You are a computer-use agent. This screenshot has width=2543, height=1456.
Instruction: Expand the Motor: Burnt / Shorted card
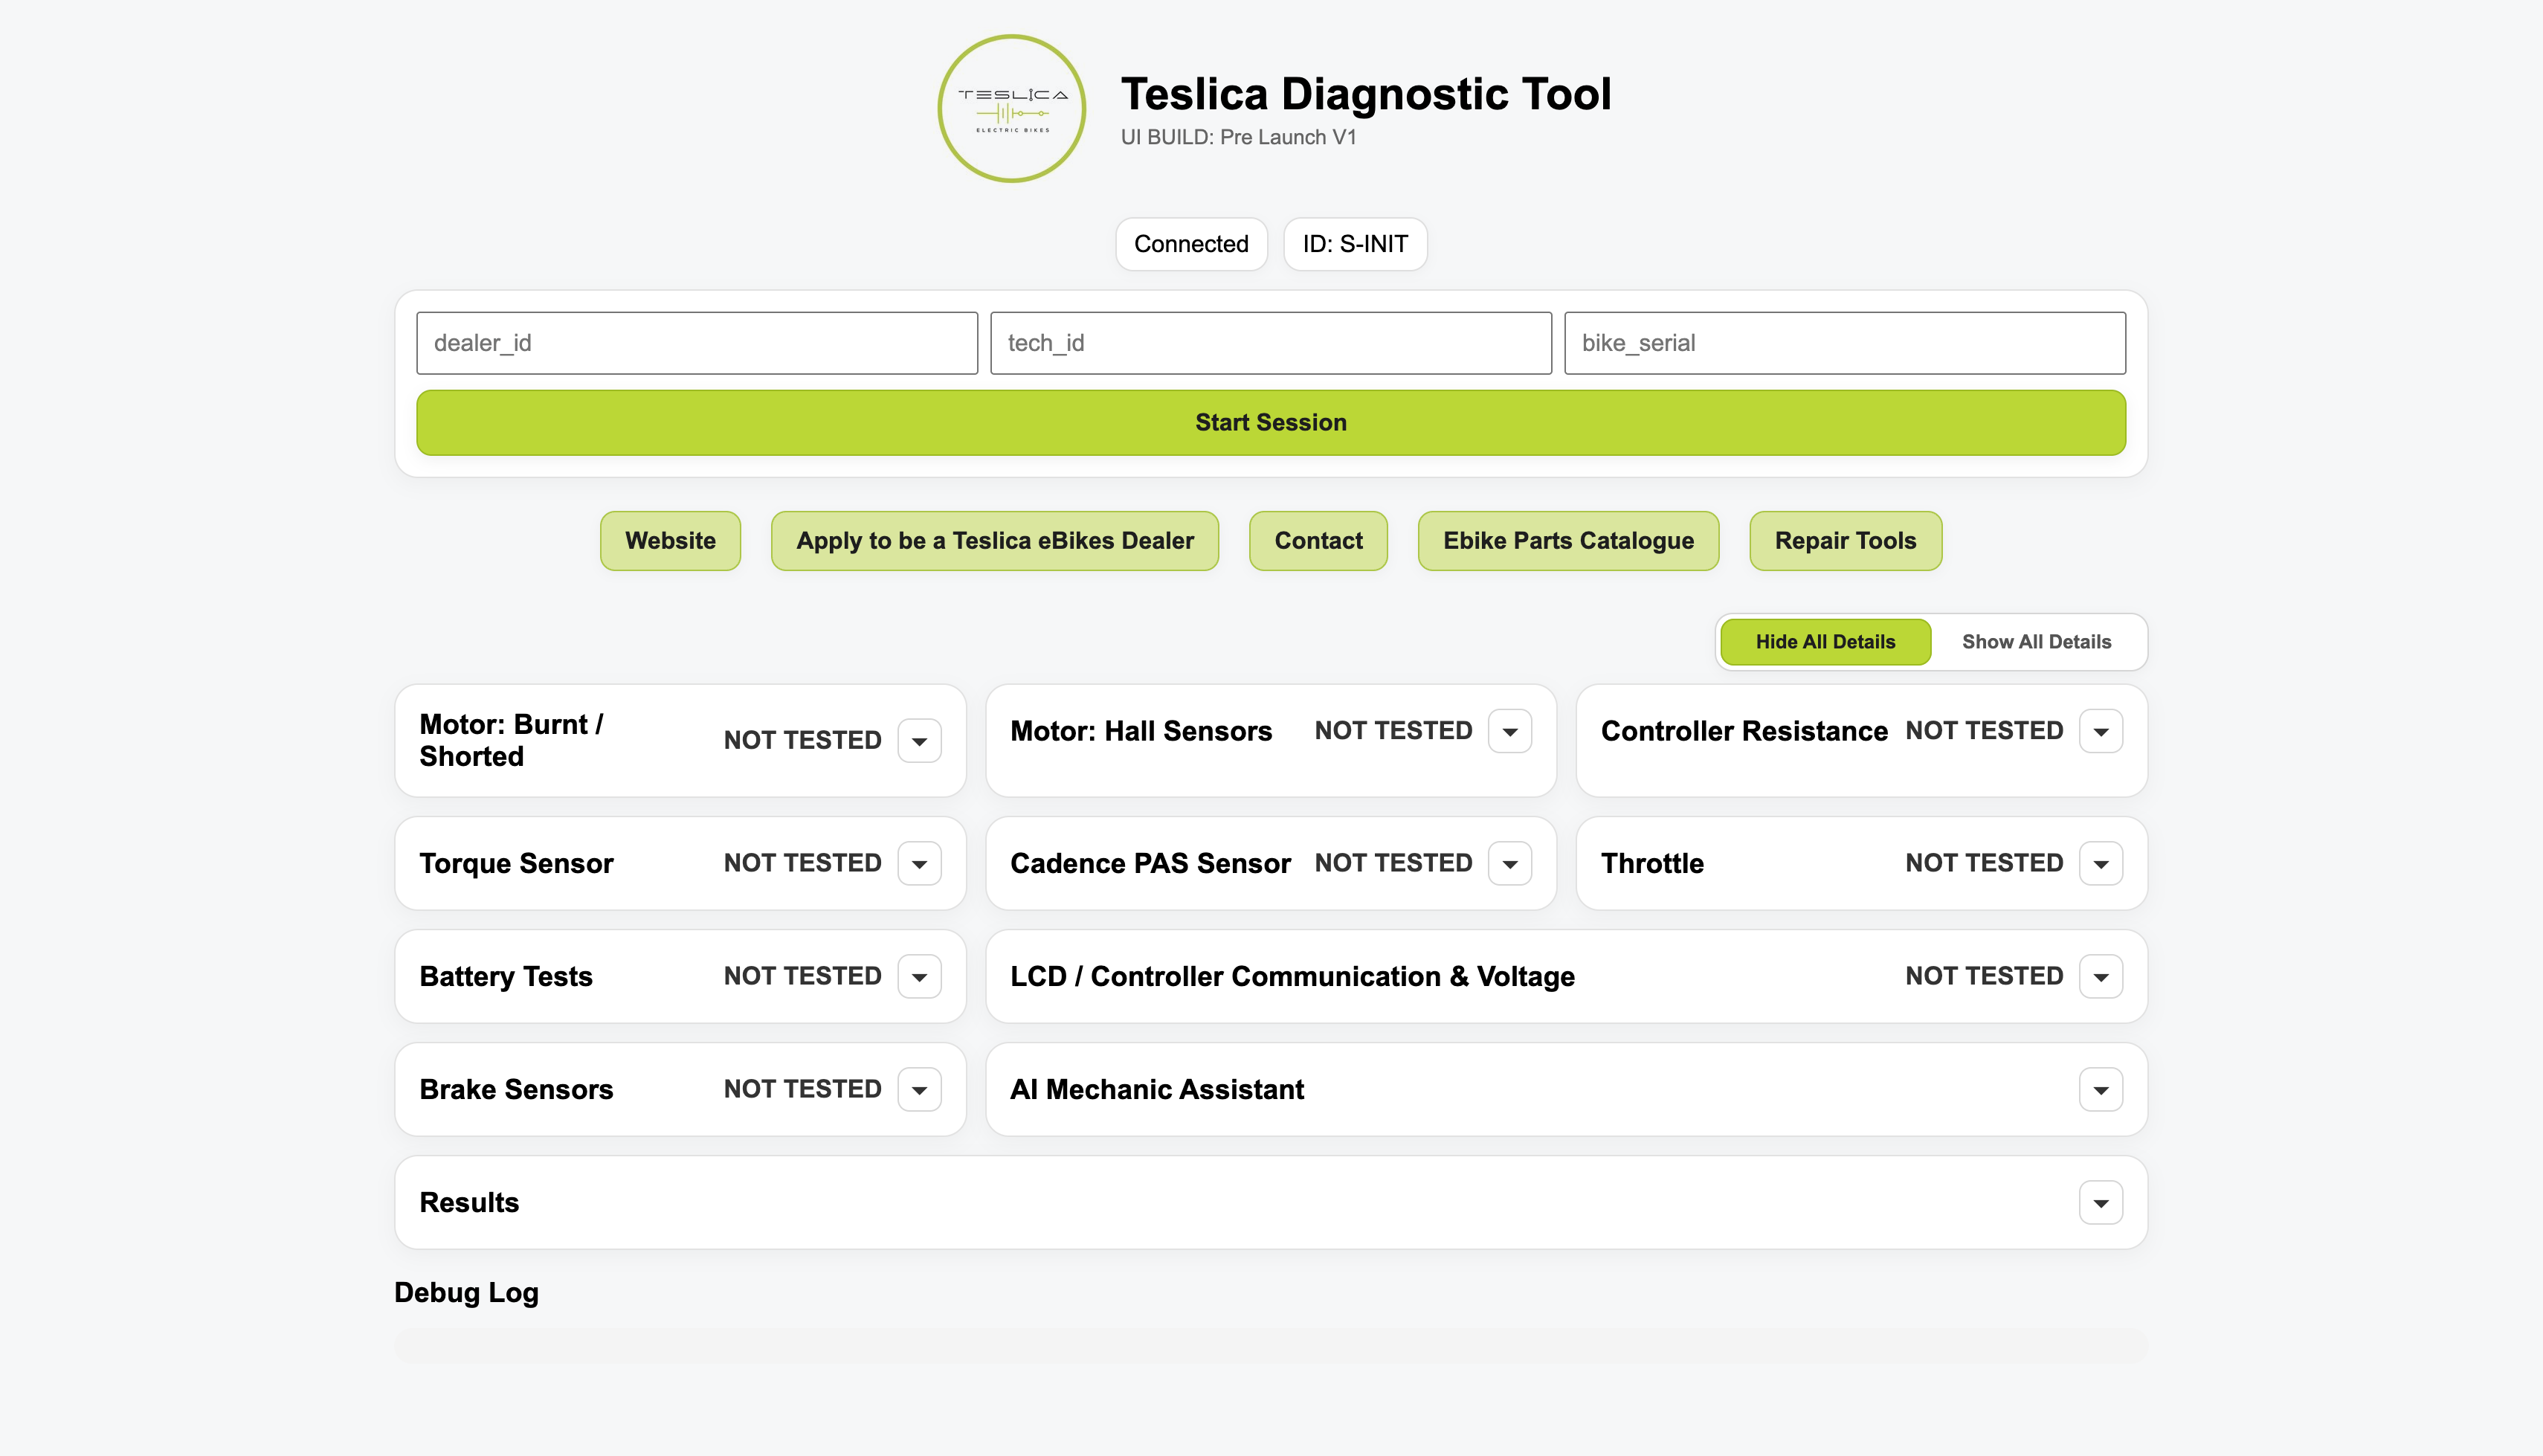click(x=918, y=740)
